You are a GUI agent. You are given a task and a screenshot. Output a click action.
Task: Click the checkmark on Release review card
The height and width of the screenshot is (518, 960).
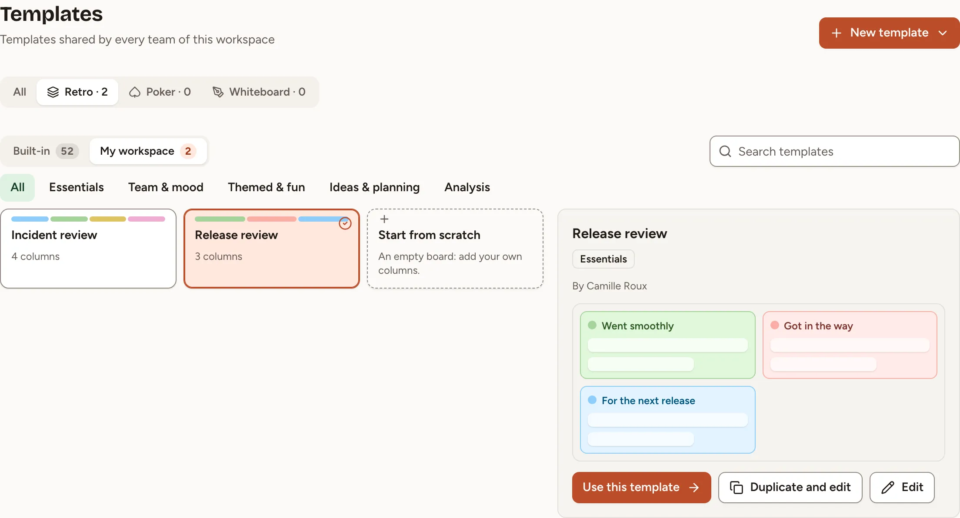click(x=345, y=223)
